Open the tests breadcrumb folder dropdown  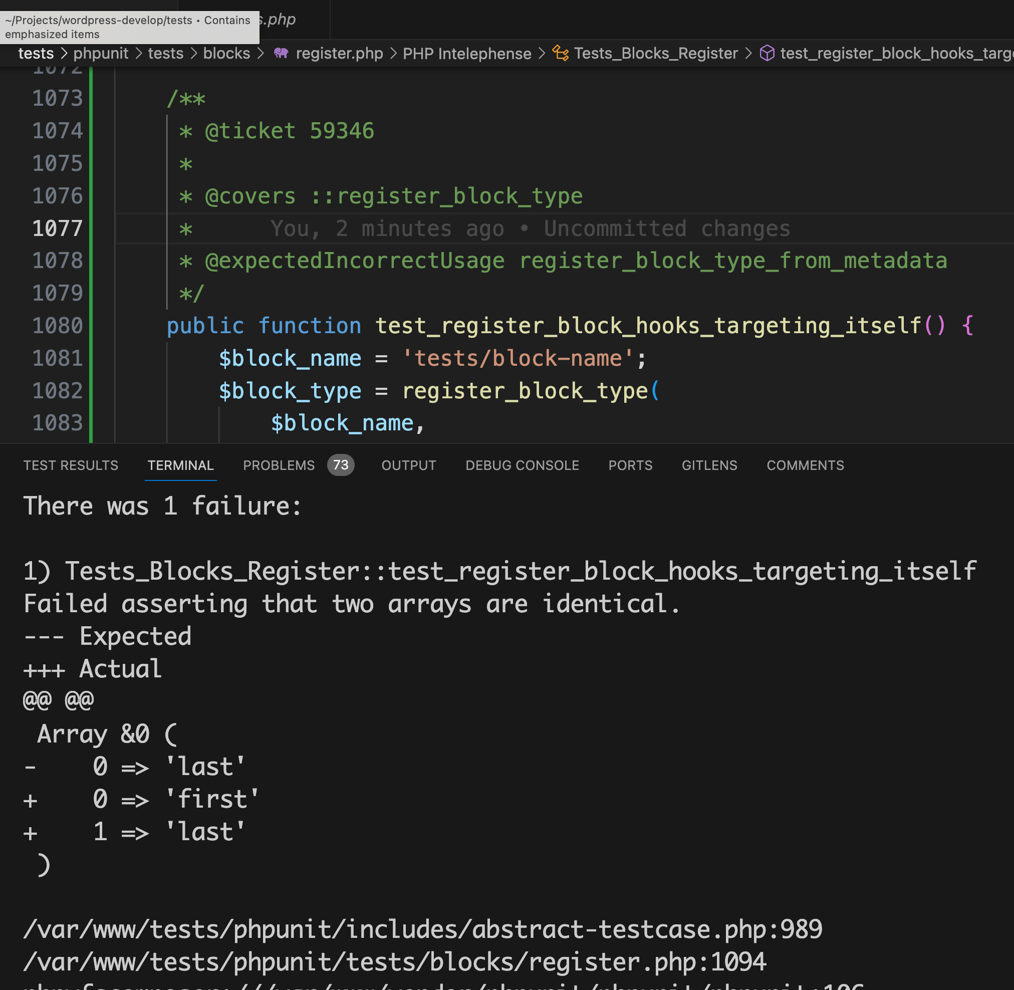pos(36,53)
